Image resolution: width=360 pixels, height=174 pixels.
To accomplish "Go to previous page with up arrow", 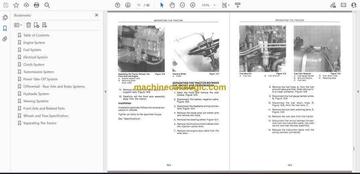I will point(117,5).
